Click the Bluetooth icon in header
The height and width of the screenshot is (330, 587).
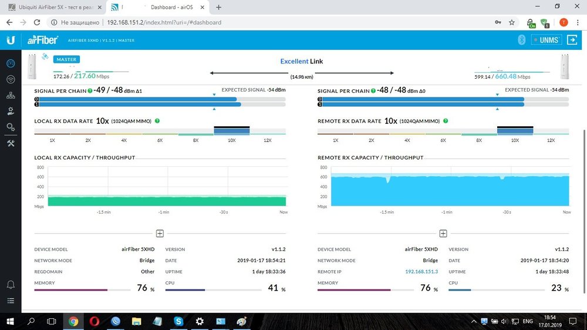[521, 40]
